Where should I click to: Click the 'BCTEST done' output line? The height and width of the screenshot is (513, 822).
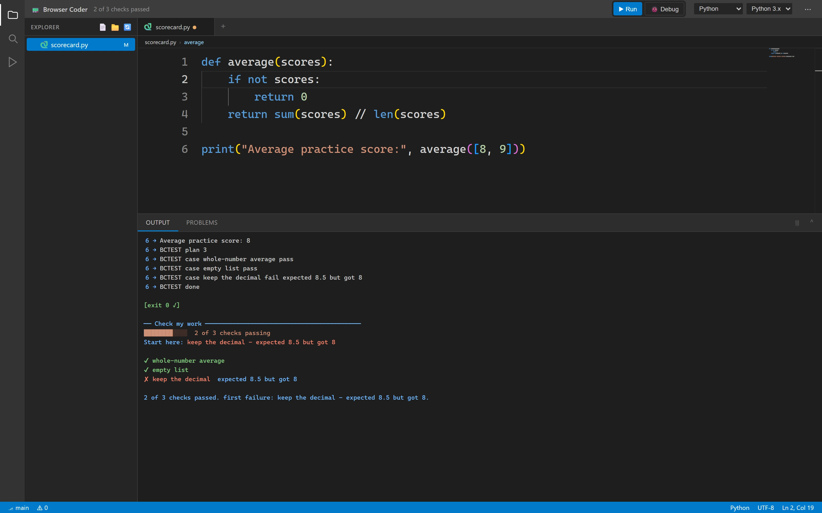(x=172, y=287)
